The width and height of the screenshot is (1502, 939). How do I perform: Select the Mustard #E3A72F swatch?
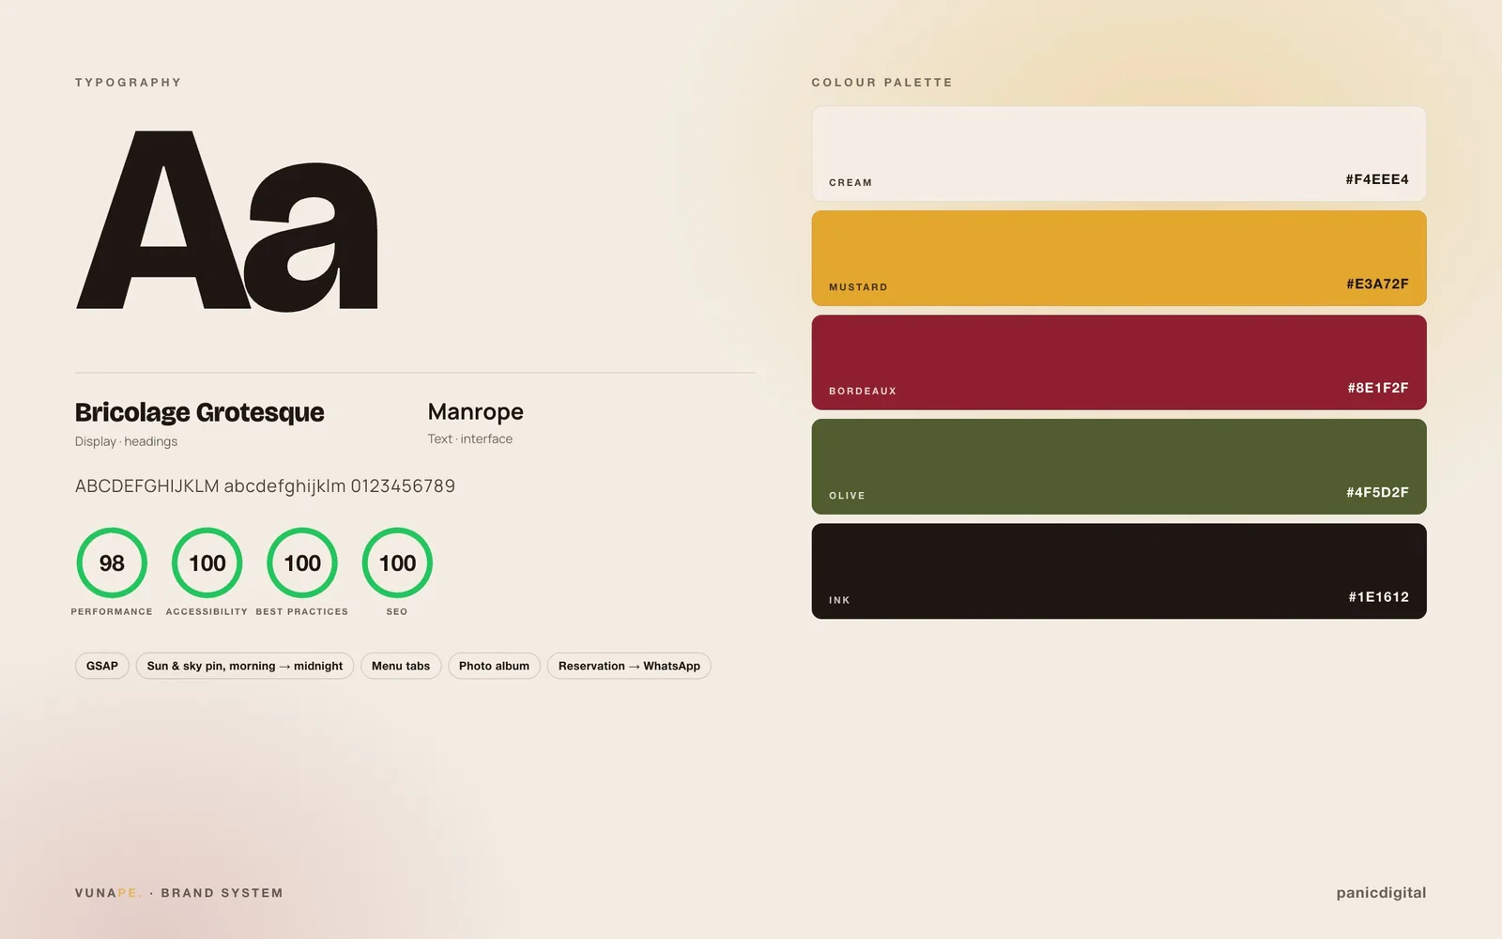(x=1118, y=258)
